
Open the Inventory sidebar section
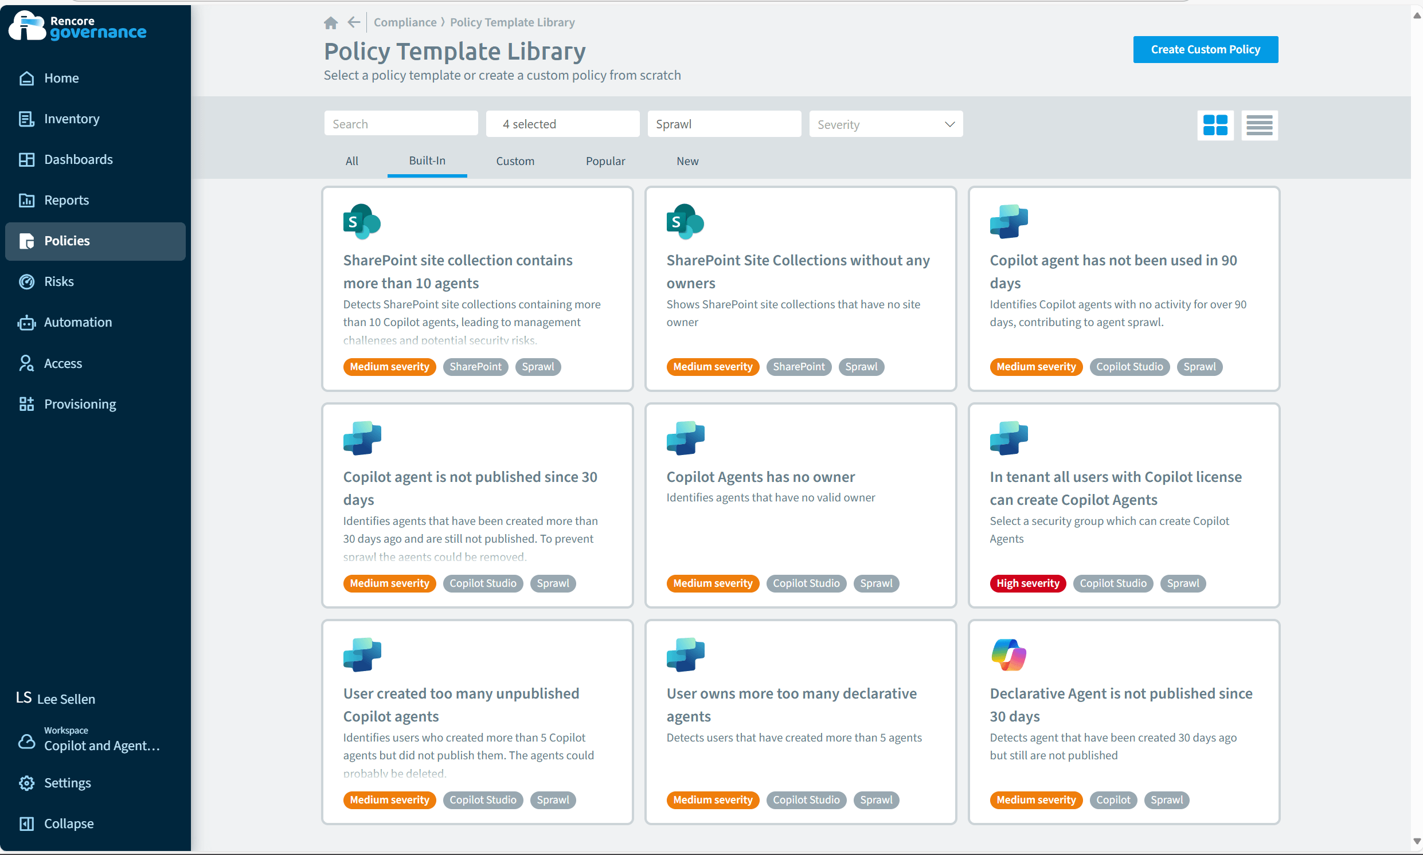tap(72, 119)
